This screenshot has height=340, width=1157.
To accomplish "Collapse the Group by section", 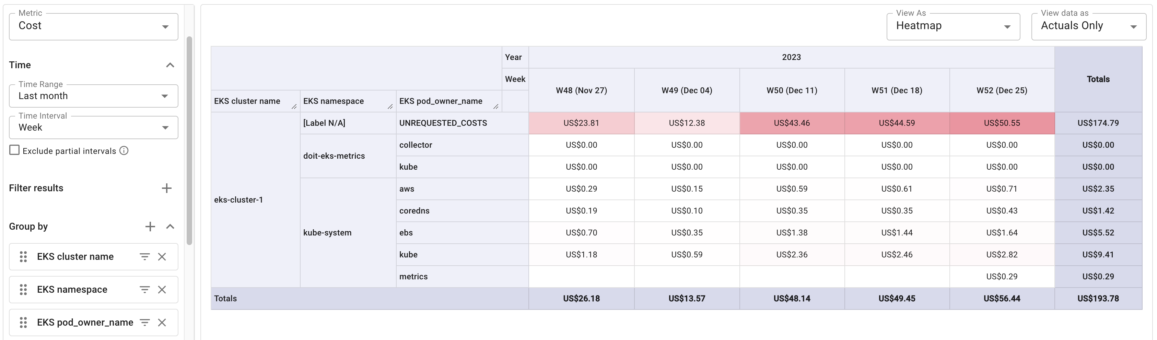I will pyautogui.click(x=170, y=227).
